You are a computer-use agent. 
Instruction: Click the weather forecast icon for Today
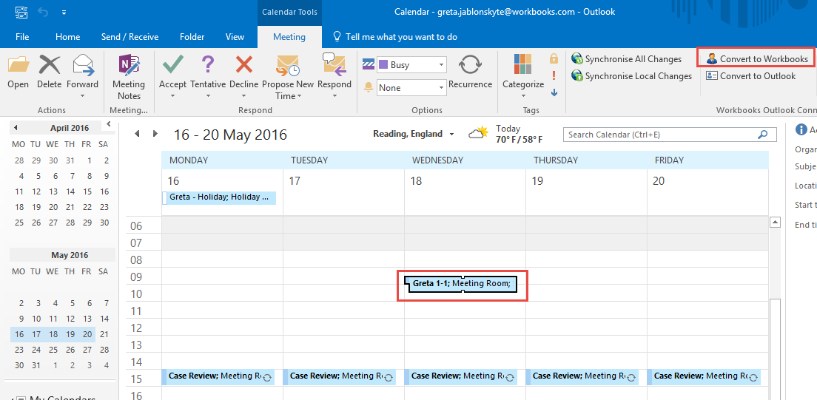coord(477,133)
